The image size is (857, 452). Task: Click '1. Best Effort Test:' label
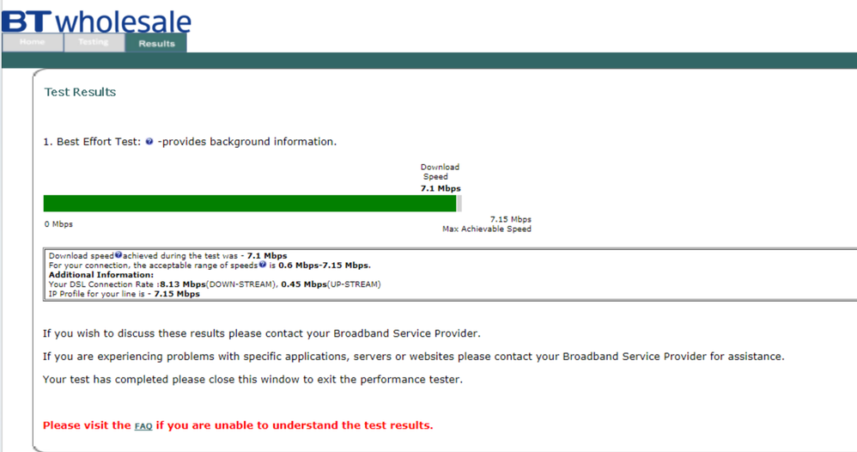(x=92, y=142)
